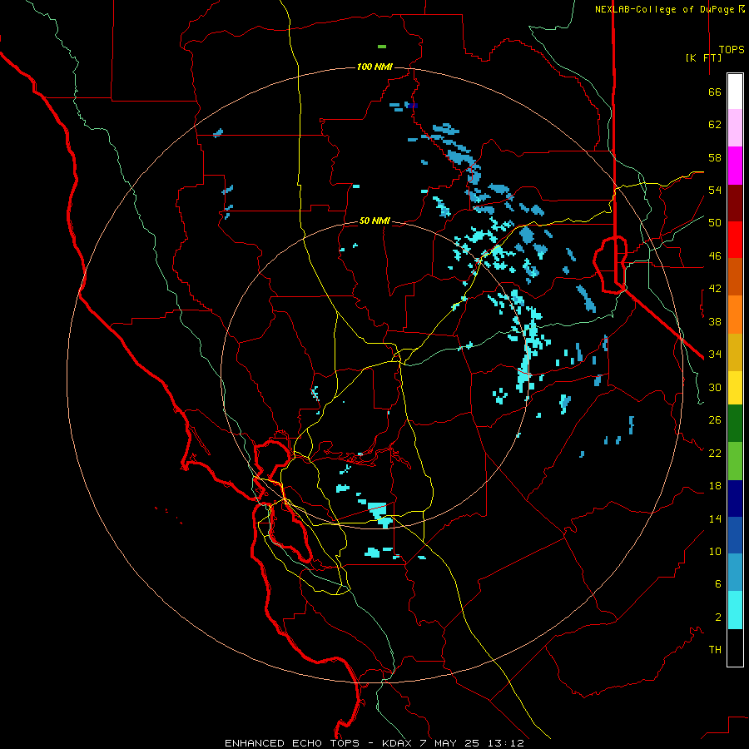The image size is (749, 749).
Task: Click the legend value "34"
Action: pyautogui.click(x=715, y=355)
